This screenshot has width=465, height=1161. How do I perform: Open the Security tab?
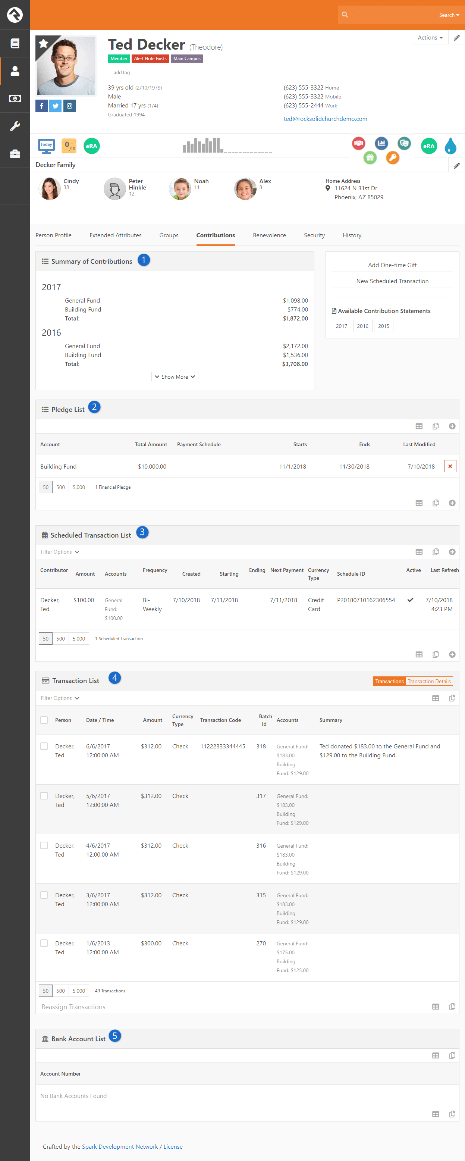click(x=314, y=235)
